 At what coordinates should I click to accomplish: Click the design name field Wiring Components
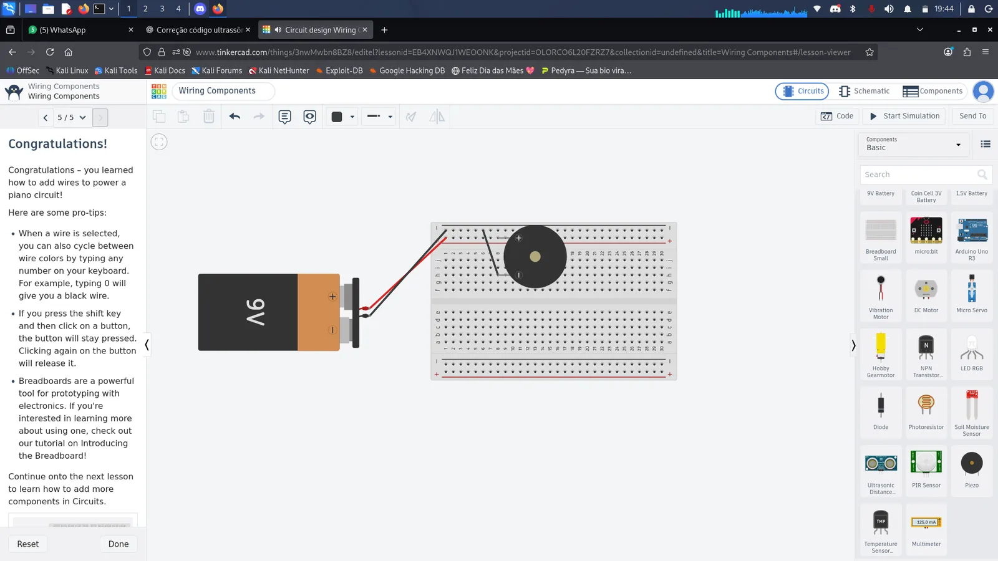[x=223, y=91]
